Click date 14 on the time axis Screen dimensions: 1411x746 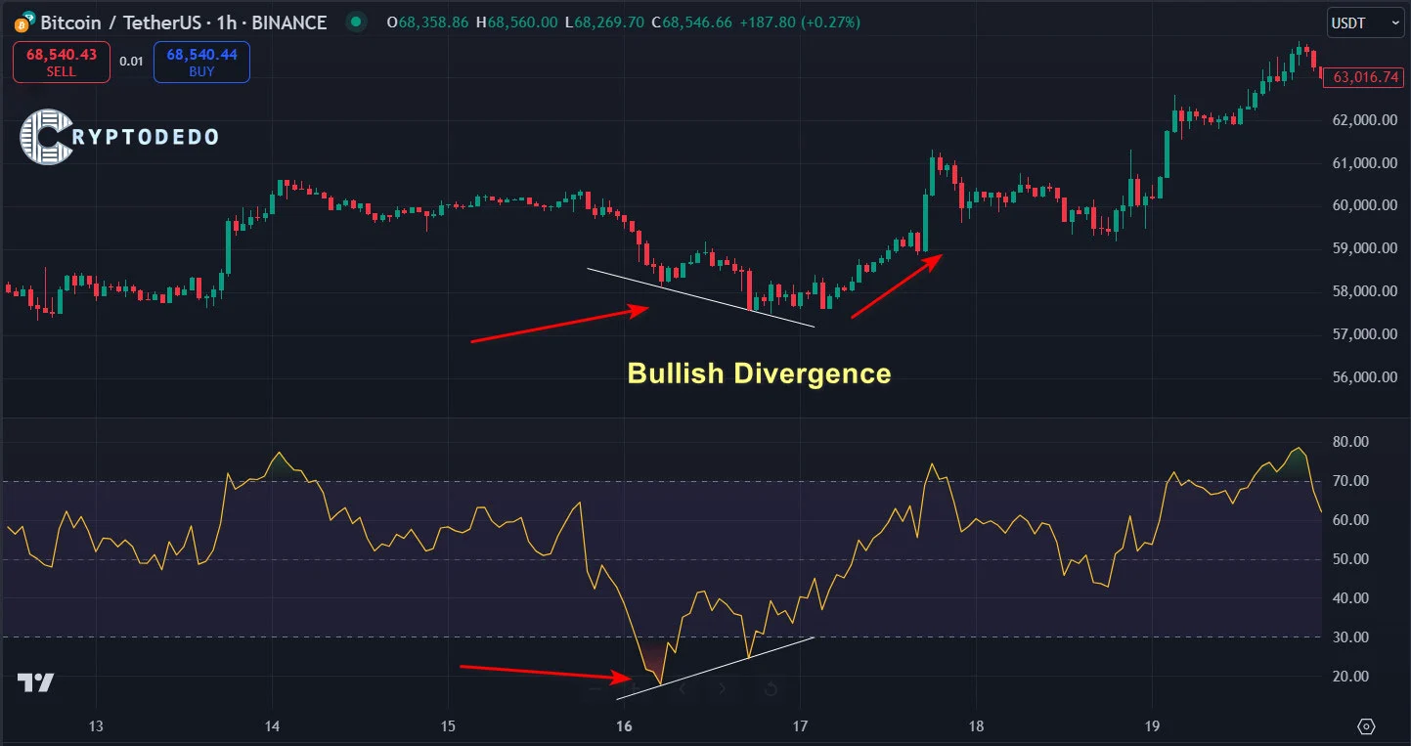[x=272, y=726]
